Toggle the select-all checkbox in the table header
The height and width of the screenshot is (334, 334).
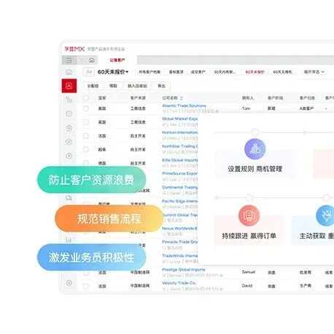tap(86, 98)
